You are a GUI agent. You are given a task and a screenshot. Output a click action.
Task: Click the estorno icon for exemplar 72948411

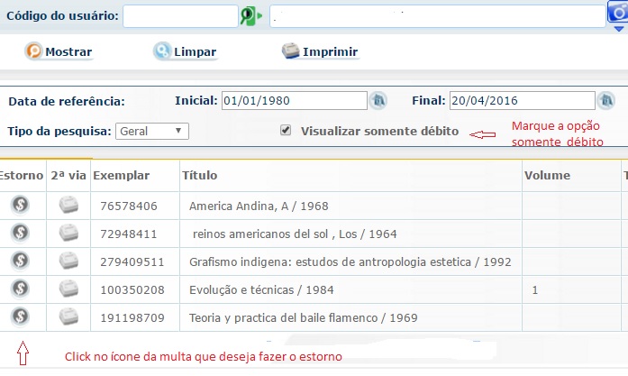click(22, 234)
